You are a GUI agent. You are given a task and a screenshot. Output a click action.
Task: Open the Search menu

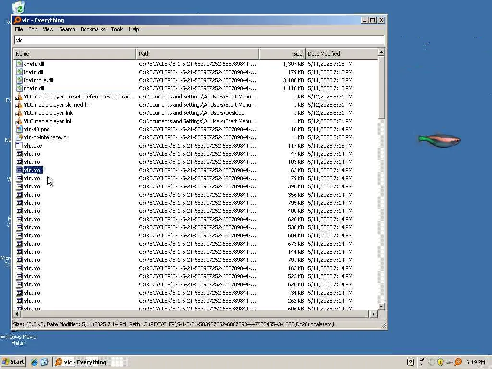pos(67,29)
